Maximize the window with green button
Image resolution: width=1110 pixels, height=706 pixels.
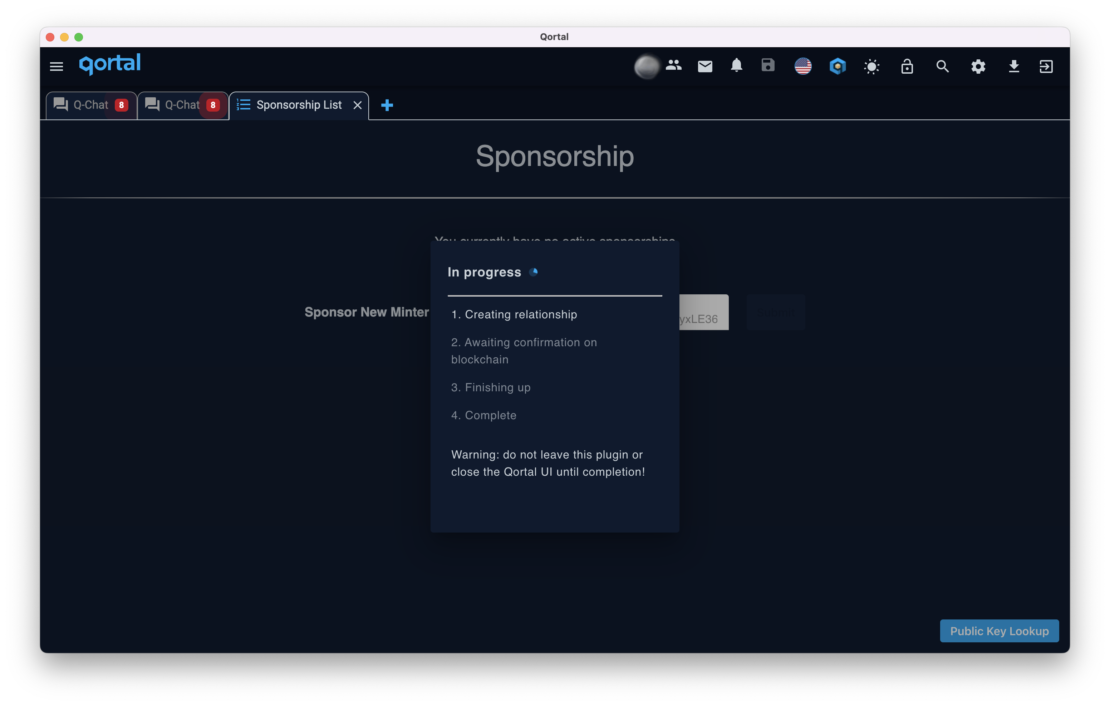click(x=79, y=37)
